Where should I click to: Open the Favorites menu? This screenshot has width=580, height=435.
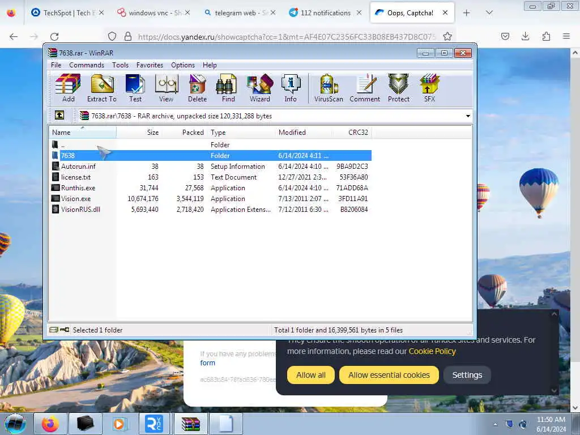point(150,65)
